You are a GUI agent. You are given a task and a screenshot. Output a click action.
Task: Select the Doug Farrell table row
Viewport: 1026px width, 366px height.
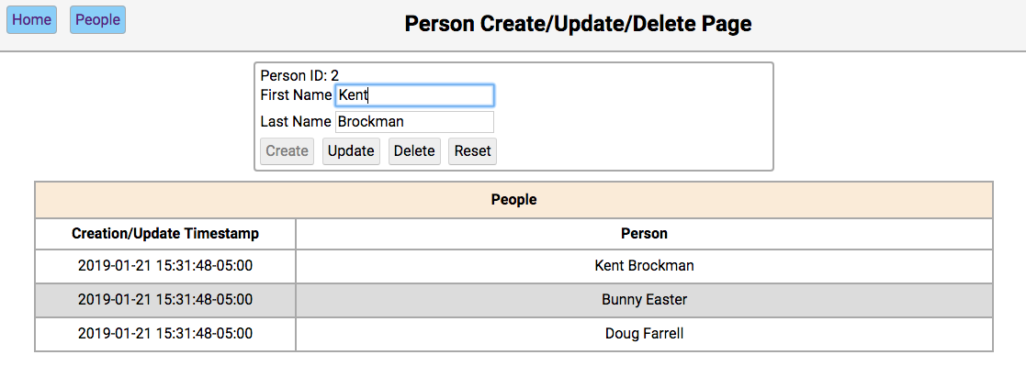click(513, 334)
